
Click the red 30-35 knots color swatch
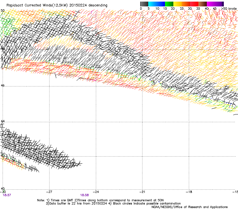(194, 4)
